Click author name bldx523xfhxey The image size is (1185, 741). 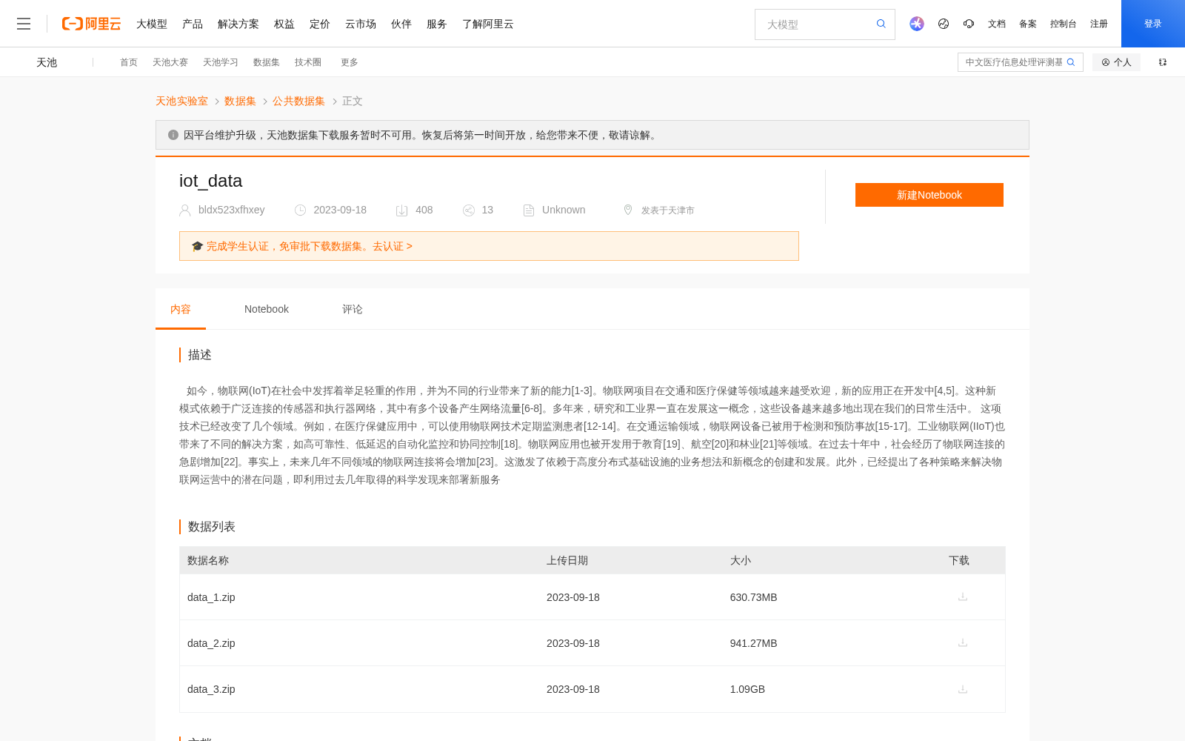[232, 210]
